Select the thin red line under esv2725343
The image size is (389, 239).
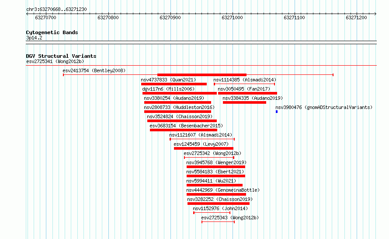[x=218, y=222]
